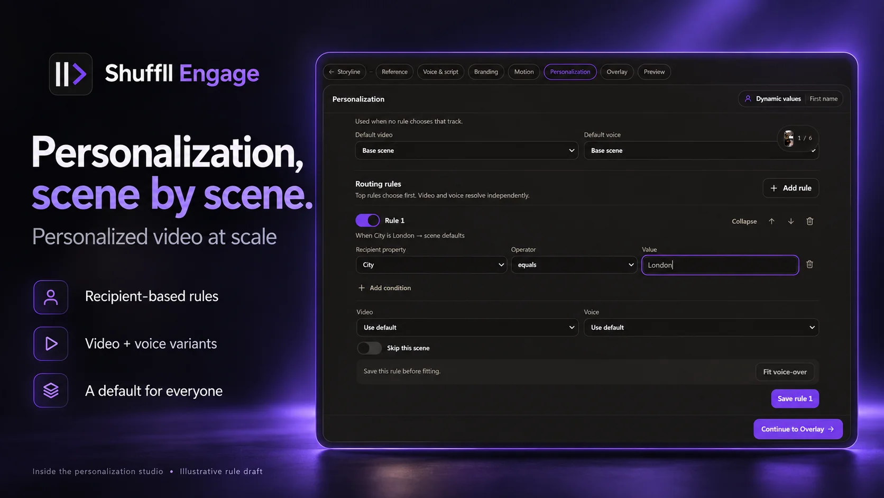Disable the Rule 1 toggle

[367, 220]
